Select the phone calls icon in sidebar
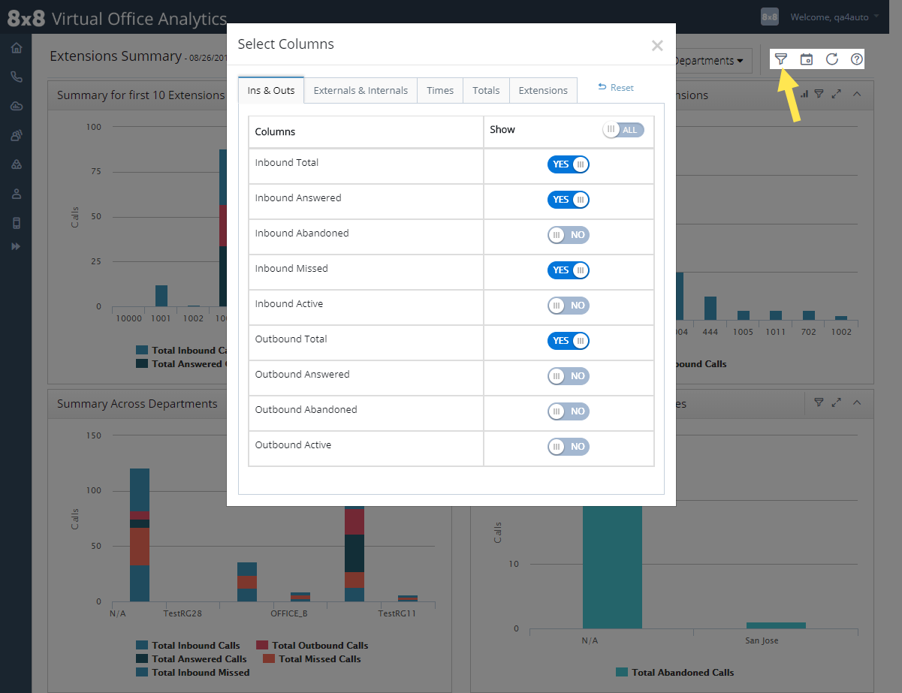Image resolution: width=902 pixels, height=693 pixels. click(16, 76)
